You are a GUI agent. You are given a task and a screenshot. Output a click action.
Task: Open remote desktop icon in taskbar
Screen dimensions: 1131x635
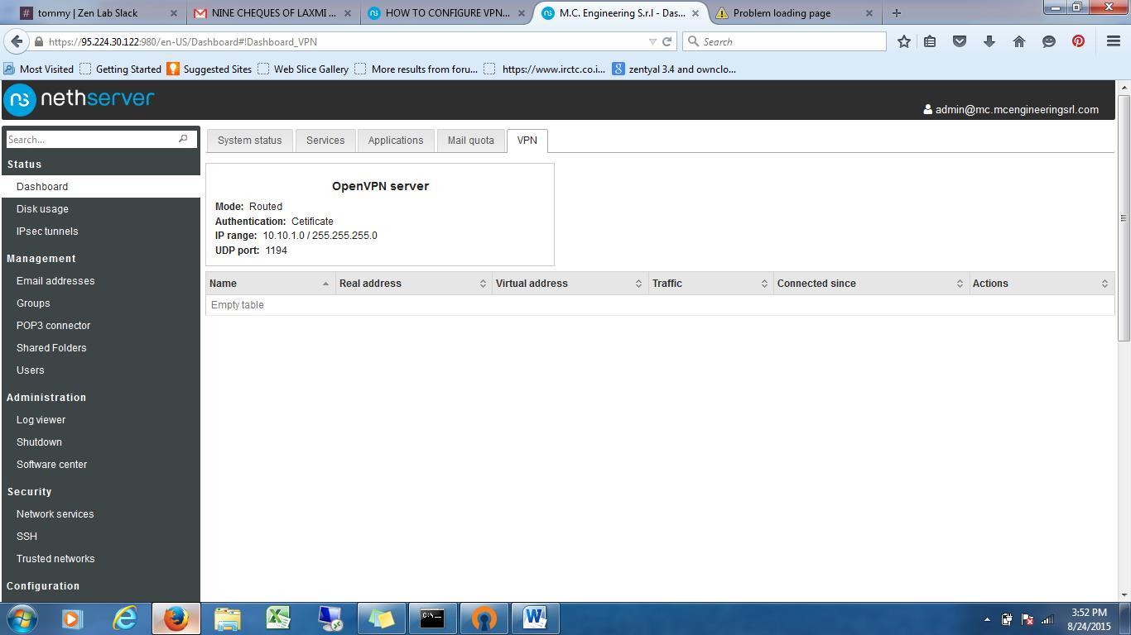[330, 618]
